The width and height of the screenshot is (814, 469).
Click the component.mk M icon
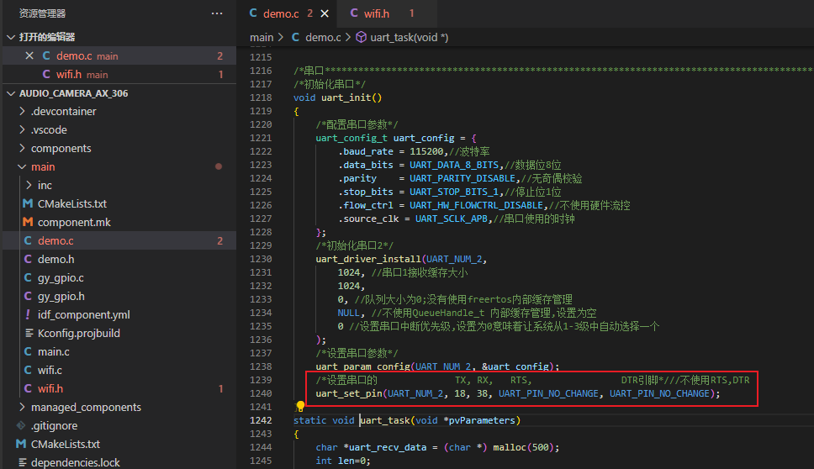(x=28, y=222)
